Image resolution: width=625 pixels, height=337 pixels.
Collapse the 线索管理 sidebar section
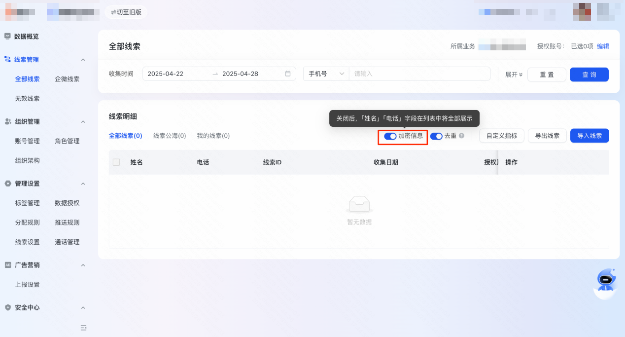click(83, 60)
